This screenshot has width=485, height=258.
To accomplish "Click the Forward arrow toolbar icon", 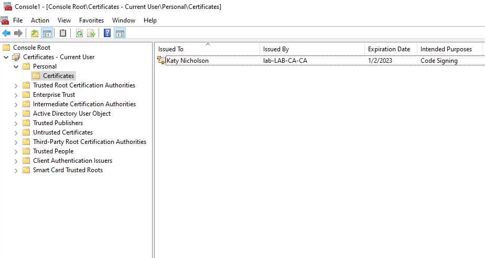I will pyautogui.click(x=18, y=33).
